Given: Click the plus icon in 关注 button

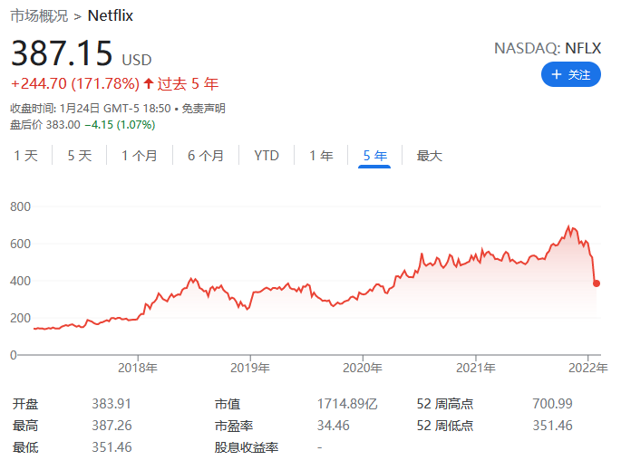Looking at the screenshot, I should tap(557, 74).
